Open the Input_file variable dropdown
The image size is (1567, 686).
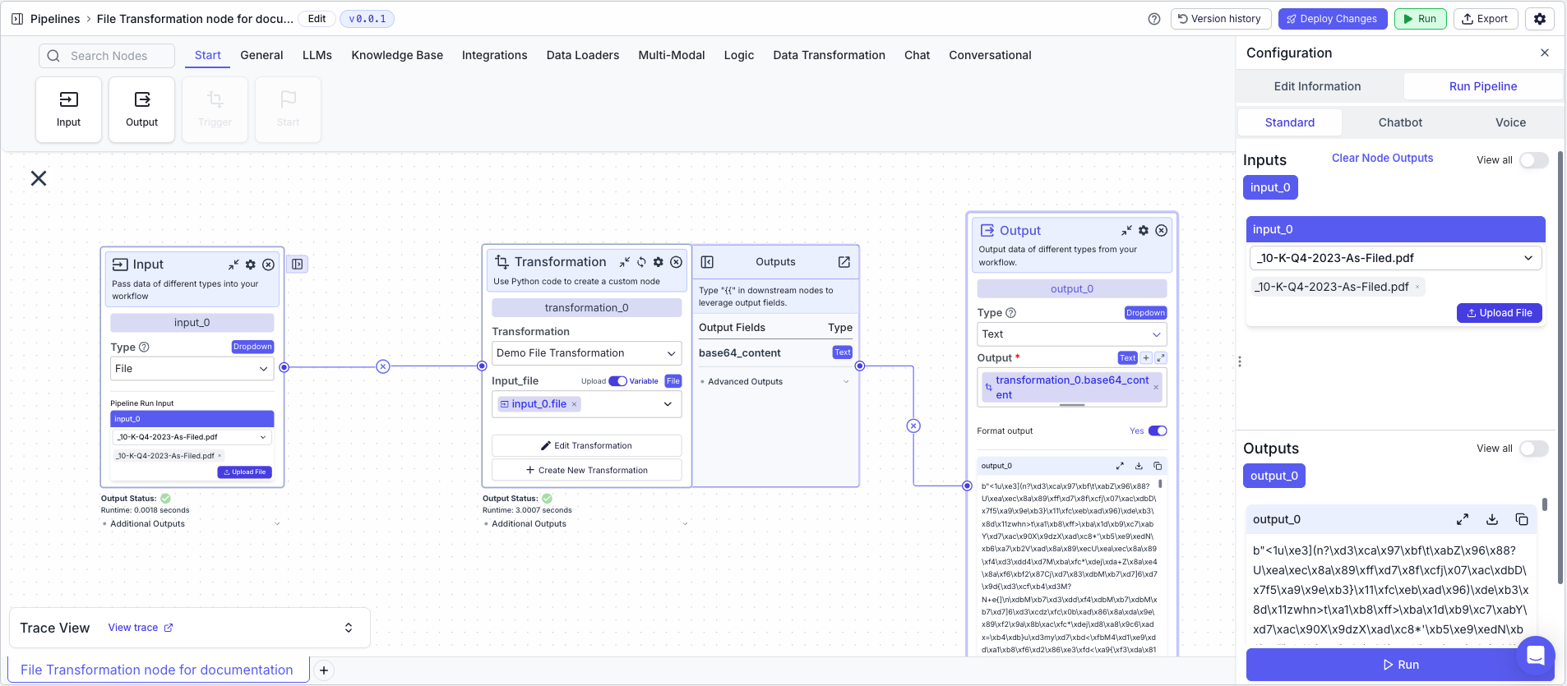point(586,404)
